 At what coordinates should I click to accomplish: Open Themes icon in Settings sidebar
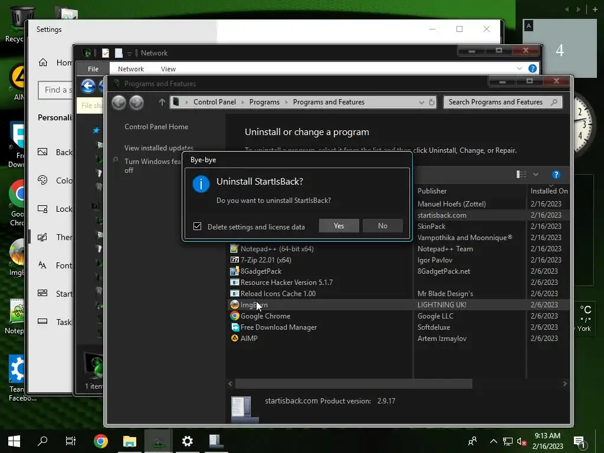[42, 237]
